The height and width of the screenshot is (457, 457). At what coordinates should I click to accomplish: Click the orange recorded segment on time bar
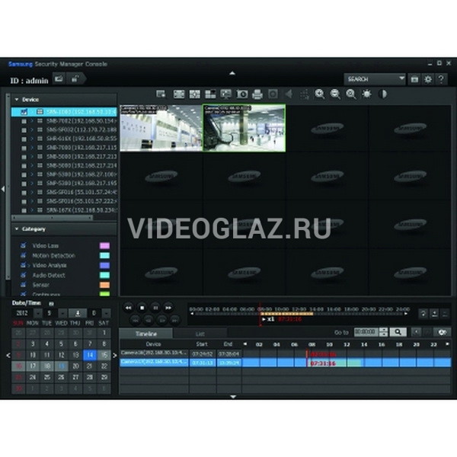[287, 314]
